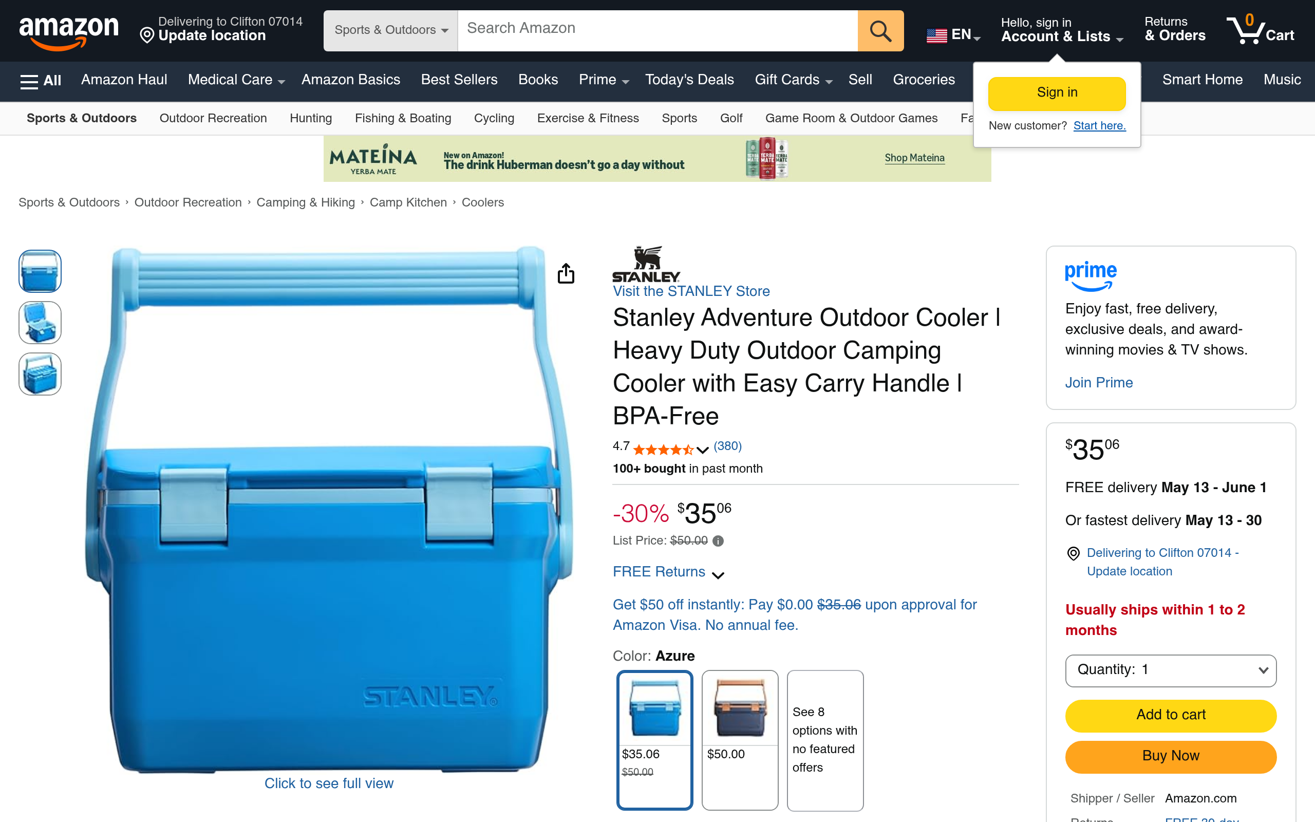
Task: Click the Stanley brand logo
Action: tap(646, 264)
